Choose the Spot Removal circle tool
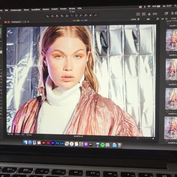 (x=77, y=16)
